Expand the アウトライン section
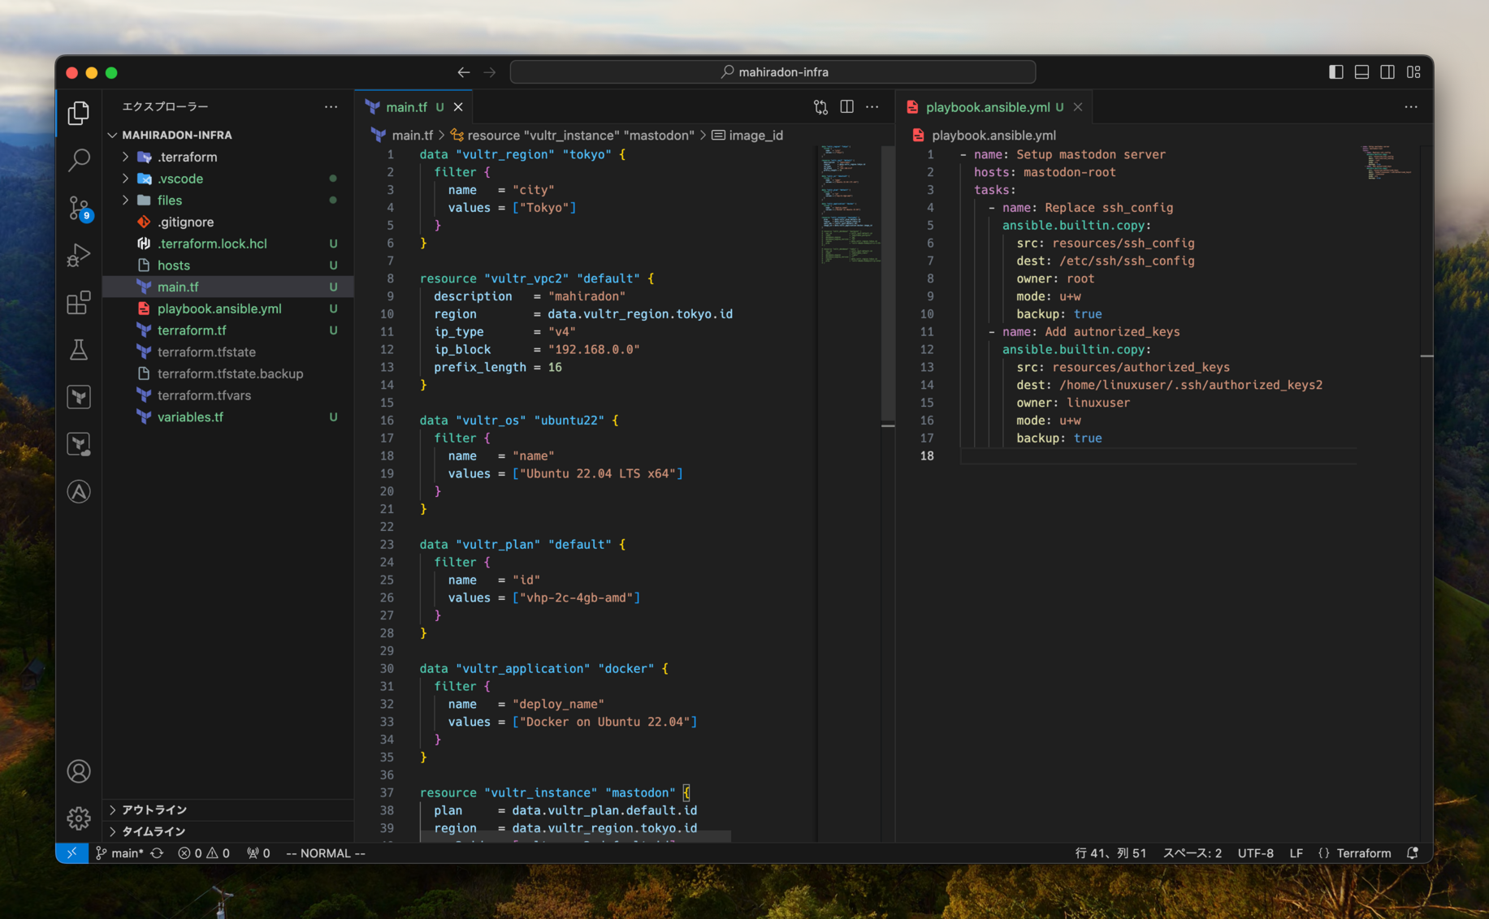This screenshot has width=1489, height=919. [x=154, y=809]
